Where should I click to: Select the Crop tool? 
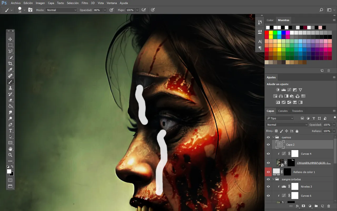click(x=10, y=64)
